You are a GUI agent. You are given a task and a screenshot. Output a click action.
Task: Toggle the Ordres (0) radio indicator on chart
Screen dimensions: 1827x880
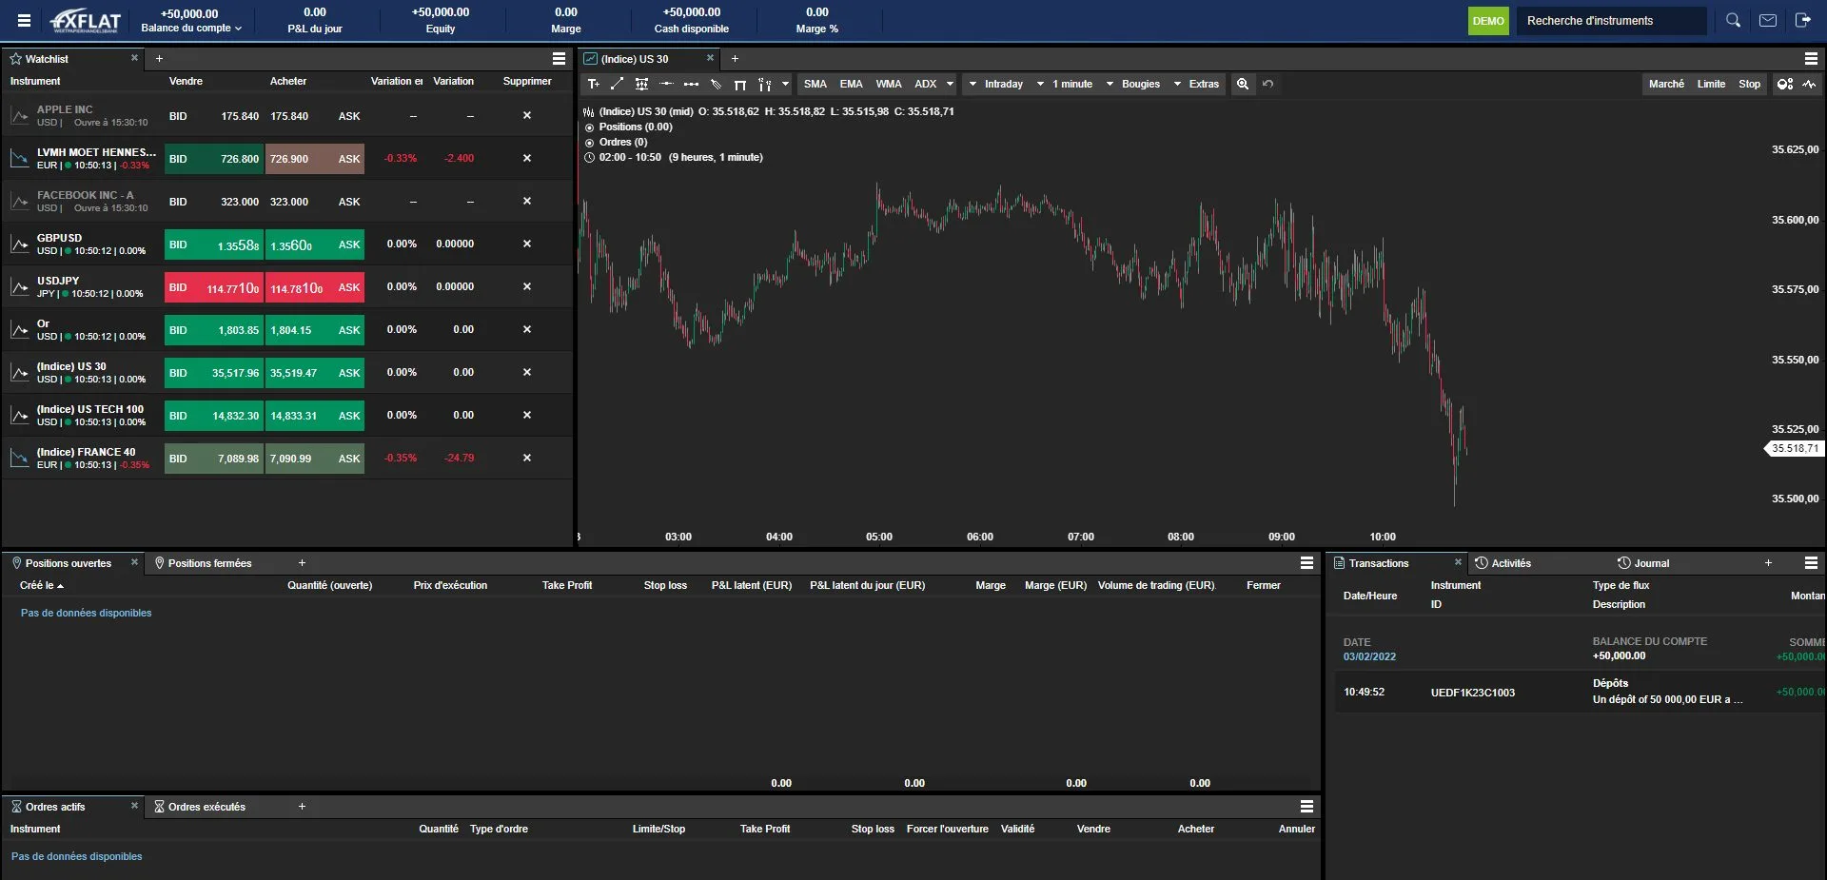coord(589,143)
